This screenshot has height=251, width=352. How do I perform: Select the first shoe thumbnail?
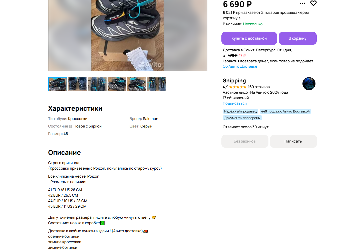tap(58, 84)
